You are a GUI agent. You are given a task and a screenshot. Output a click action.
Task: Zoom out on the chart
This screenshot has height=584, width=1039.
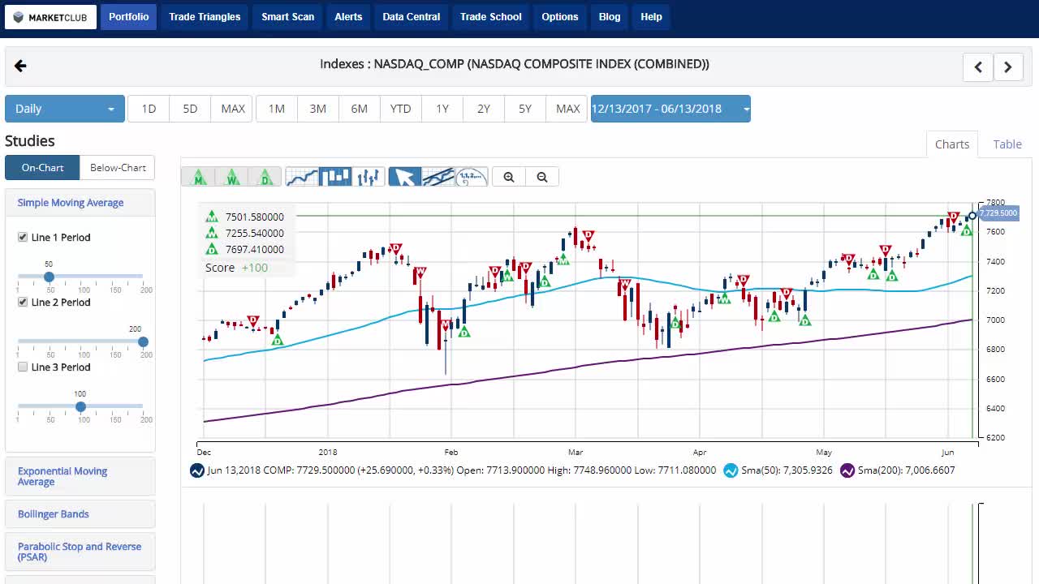coord(542,177)
